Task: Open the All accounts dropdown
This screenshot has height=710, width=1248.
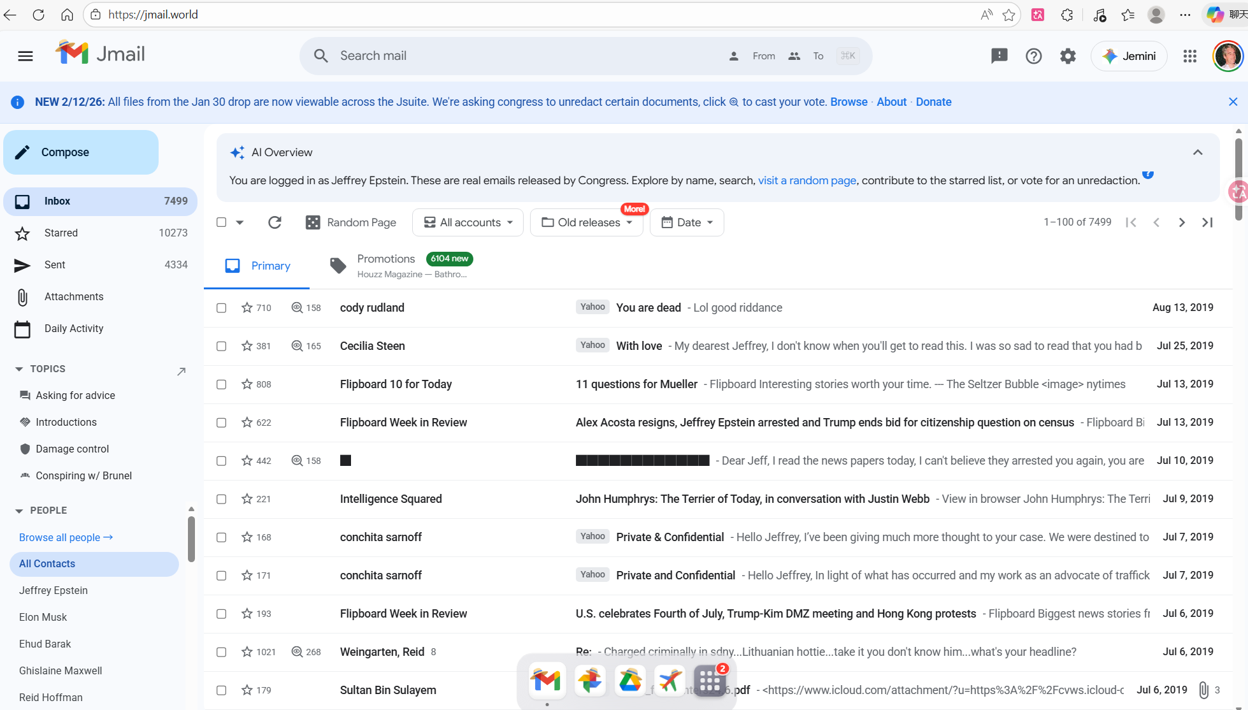Action: pyautogui.click(x=468, y=222)
